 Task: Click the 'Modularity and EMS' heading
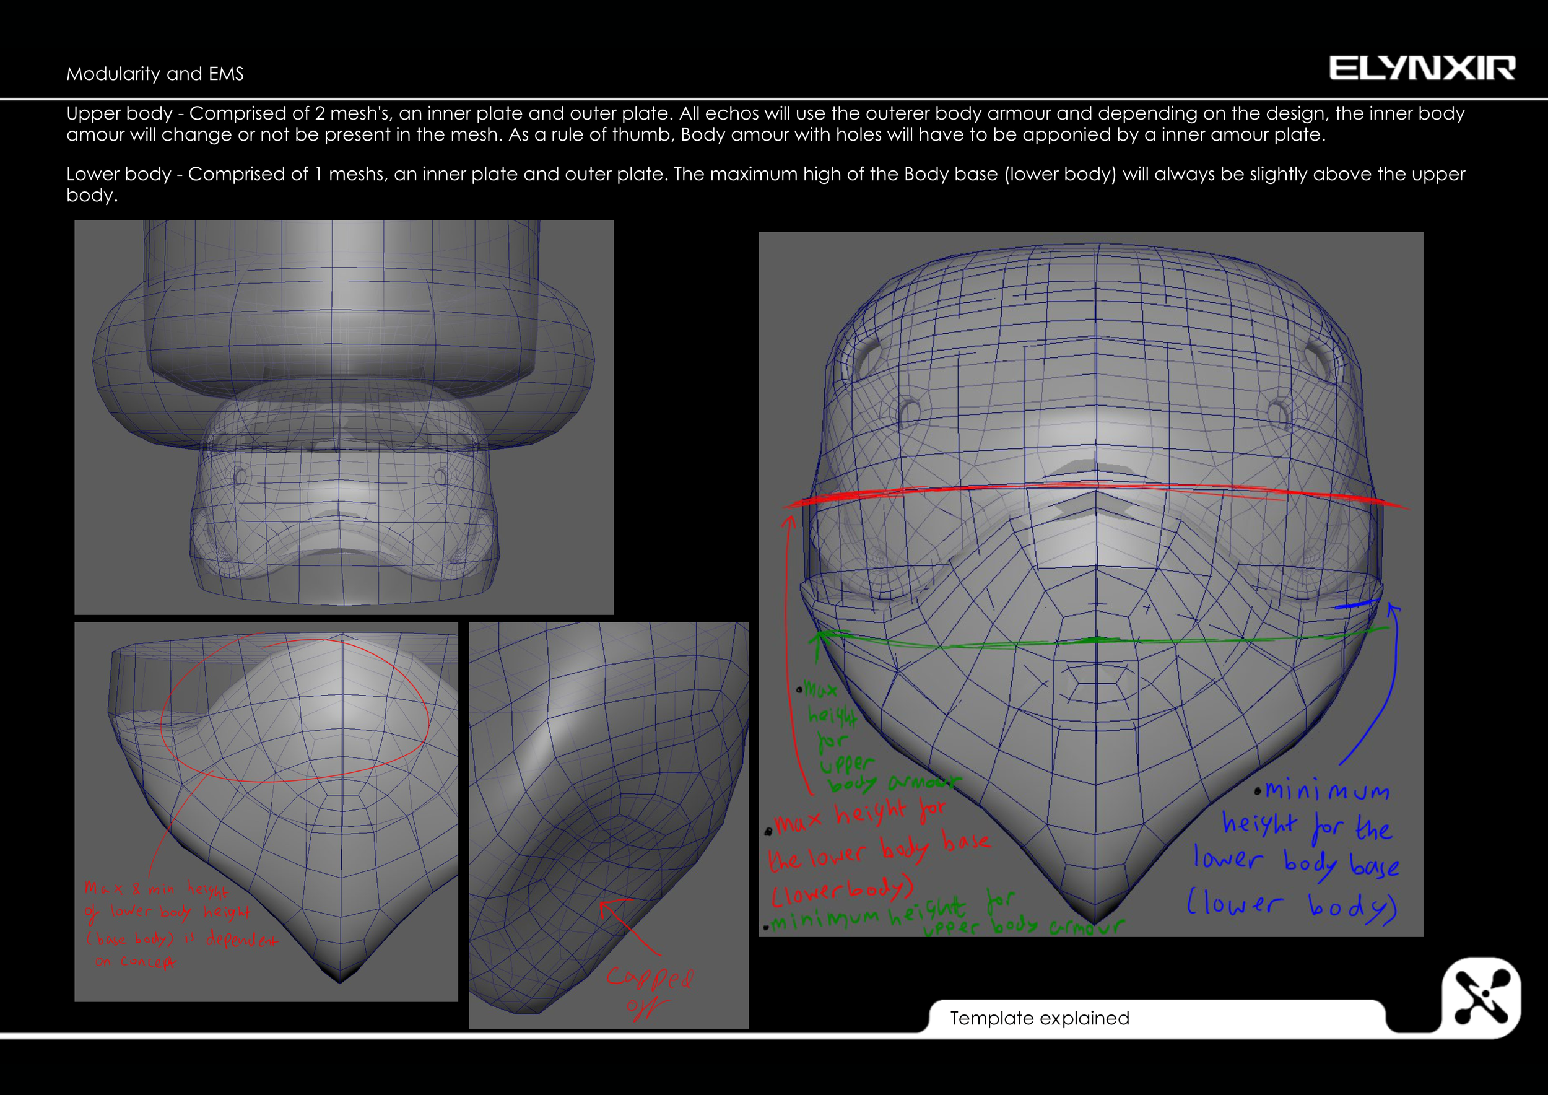point(155,74)
